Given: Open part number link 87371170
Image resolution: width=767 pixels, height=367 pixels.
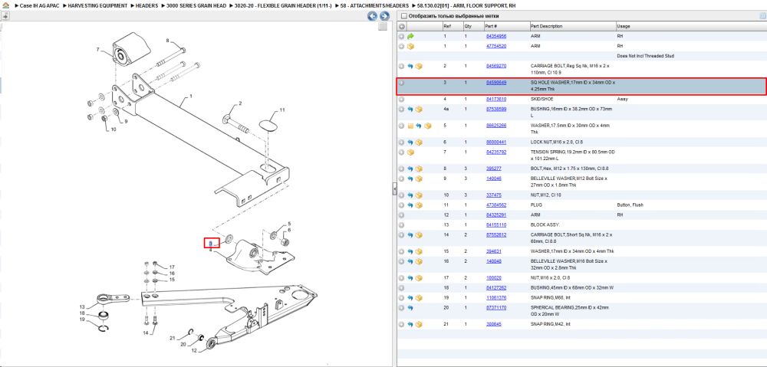Looking at the screenshot, I should point(496,308).
